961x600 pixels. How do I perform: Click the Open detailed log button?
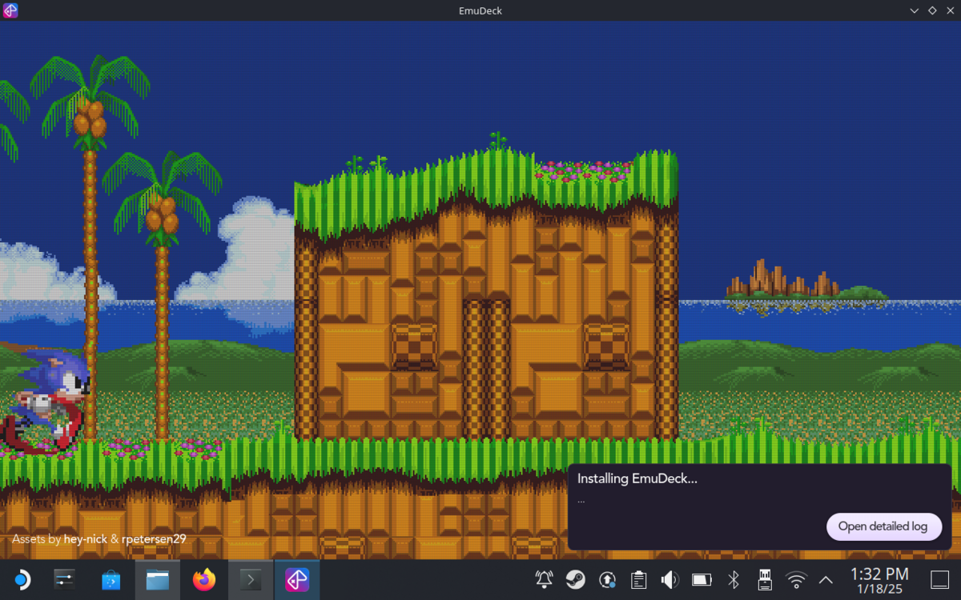pos(883,526)
